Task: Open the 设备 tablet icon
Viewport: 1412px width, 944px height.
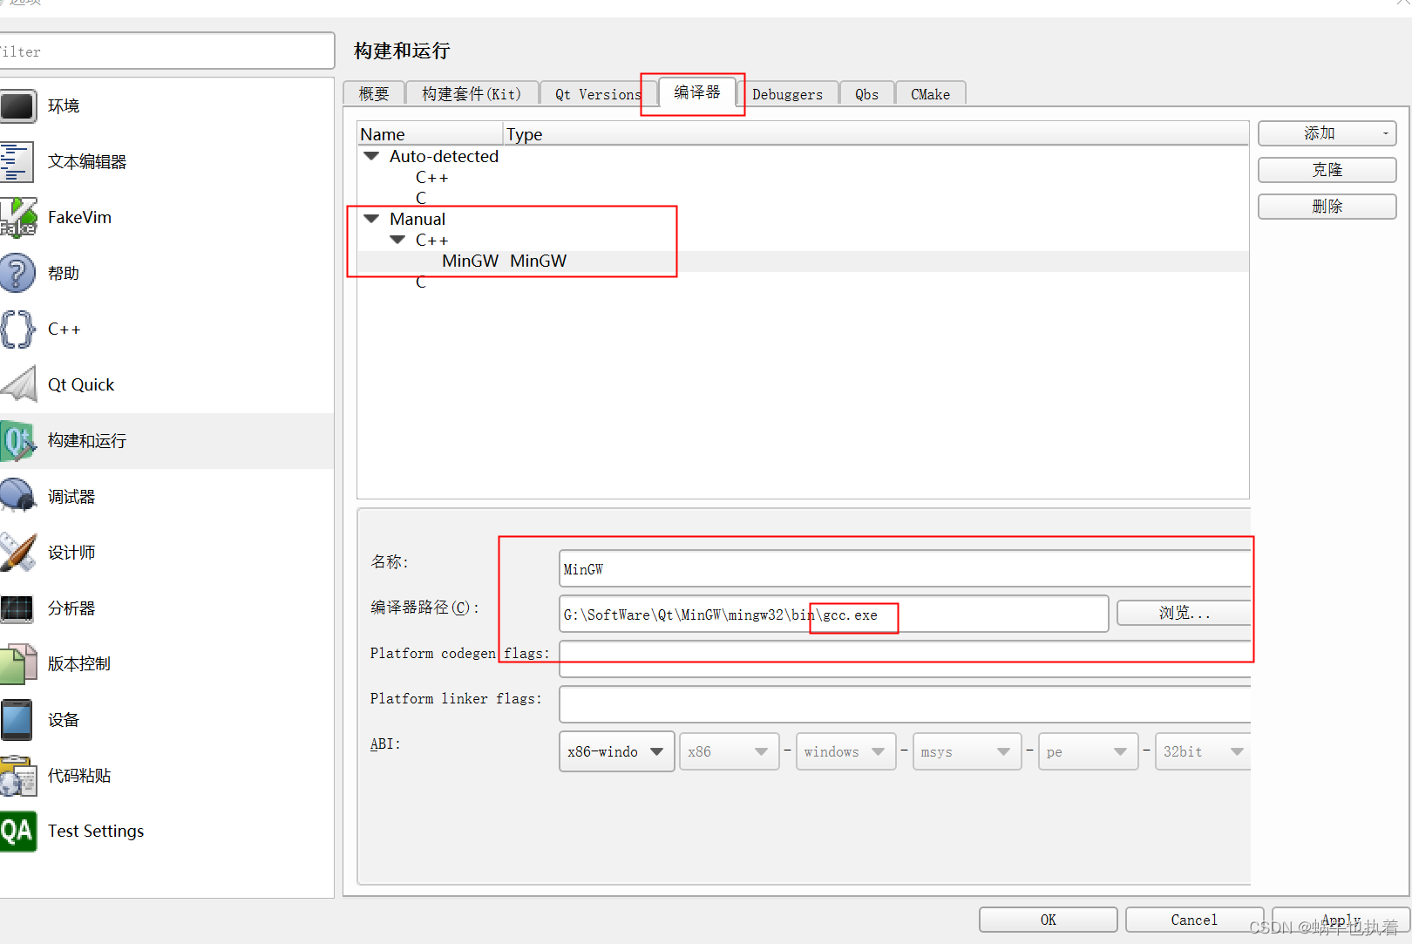Action: tap(17, 720)
